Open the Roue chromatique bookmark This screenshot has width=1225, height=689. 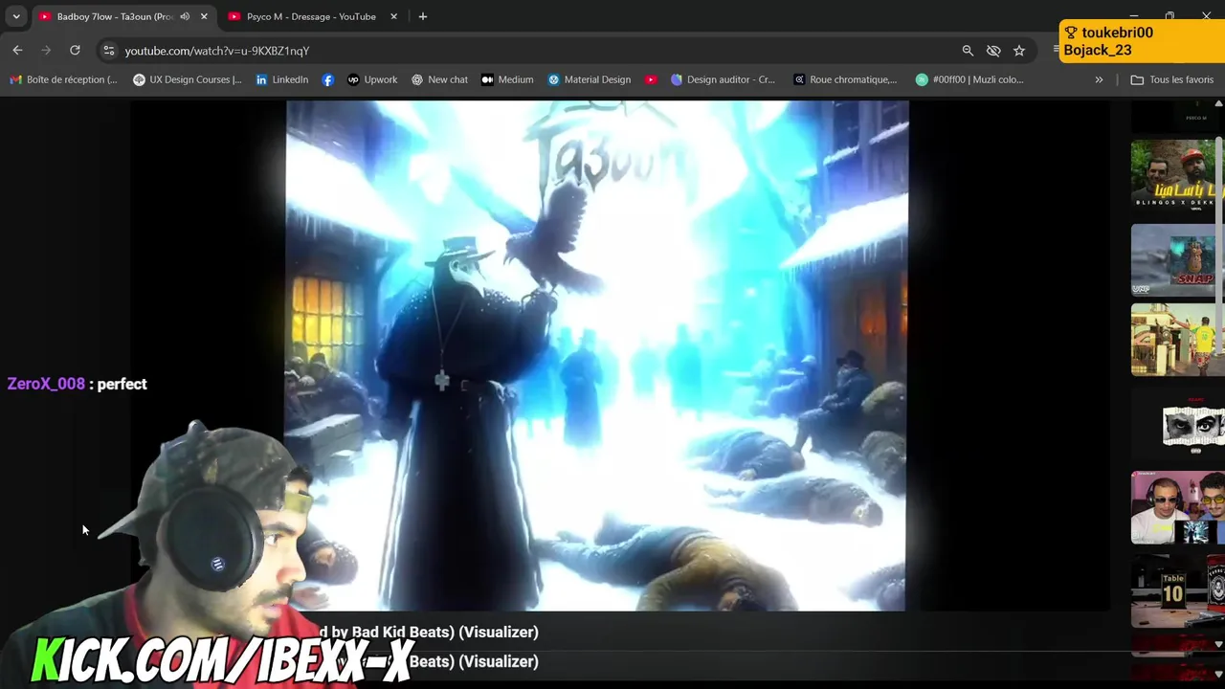click(x=845, y=79)
